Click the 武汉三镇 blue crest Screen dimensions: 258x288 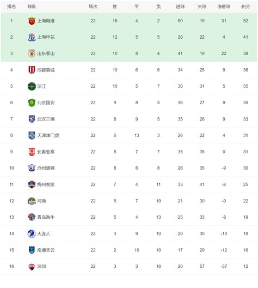[32, 119]
